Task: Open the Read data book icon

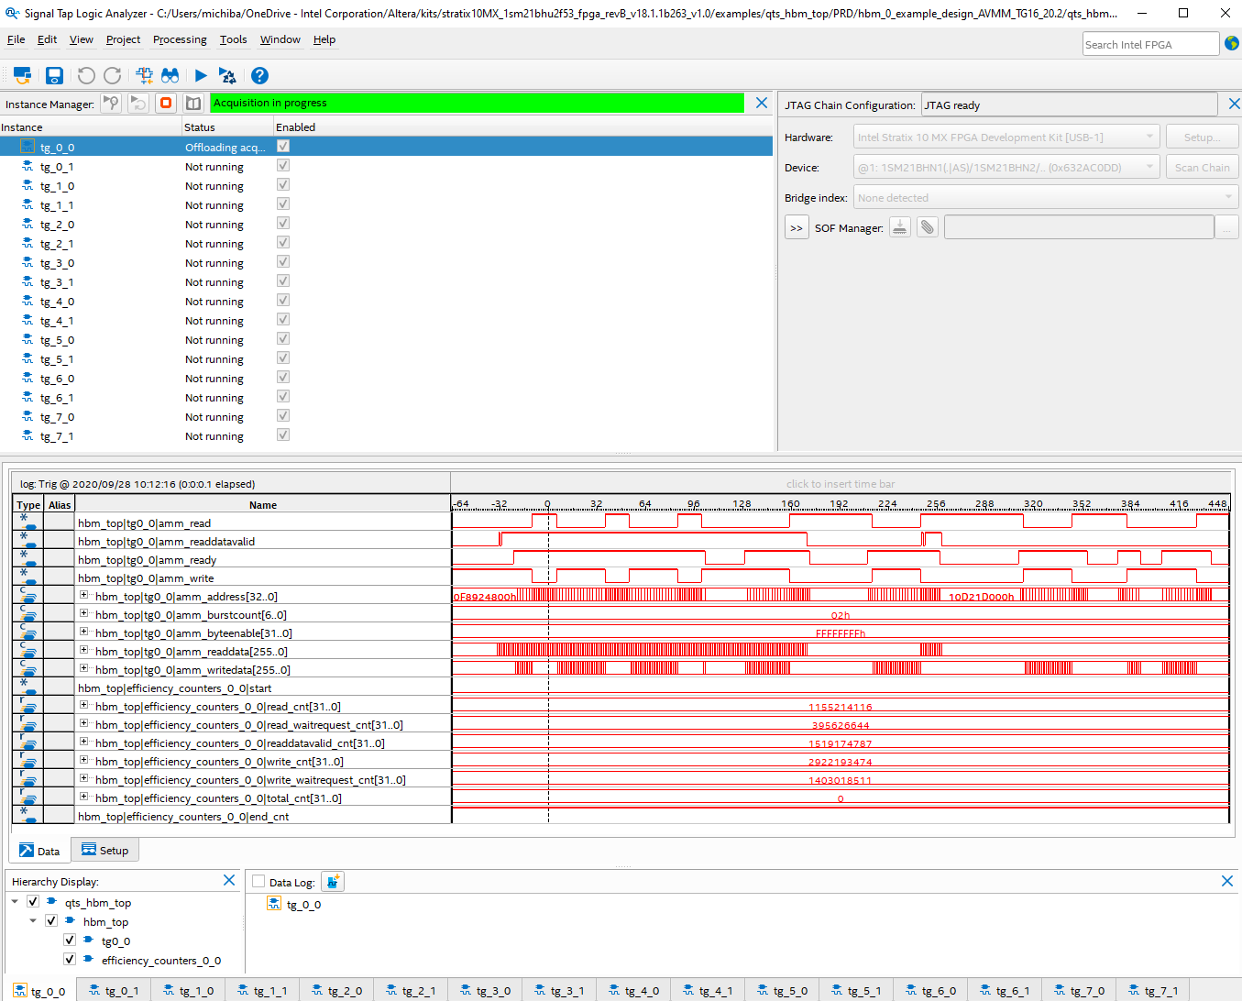Action: point(193,103)
